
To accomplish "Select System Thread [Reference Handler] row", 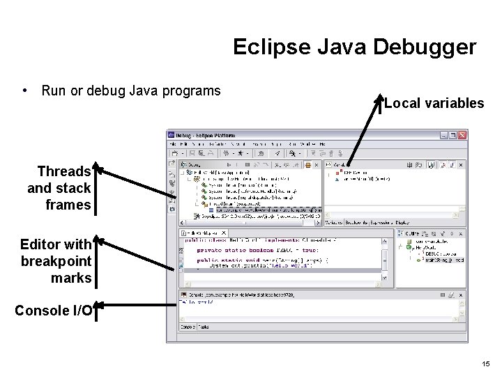I will 249,191.
